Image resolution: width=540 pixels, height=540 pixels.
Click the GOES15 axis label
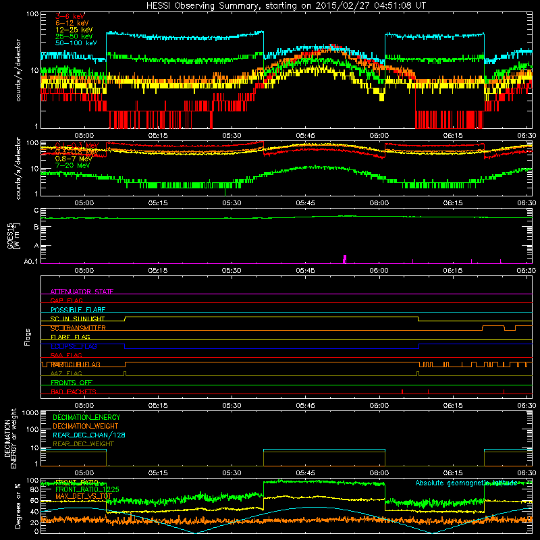[x=12, y=236]
